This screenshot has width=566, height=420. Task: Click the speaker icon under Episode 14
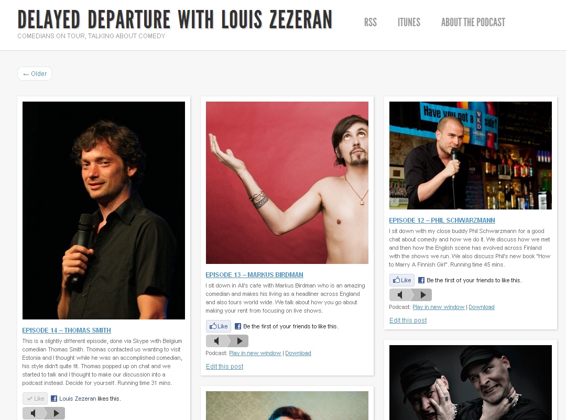coord(33,413)
